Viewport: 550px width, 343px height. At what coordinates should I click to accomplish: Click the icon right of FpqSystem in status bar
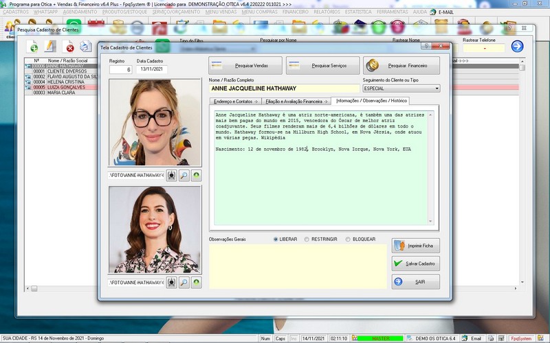[540, 338]
